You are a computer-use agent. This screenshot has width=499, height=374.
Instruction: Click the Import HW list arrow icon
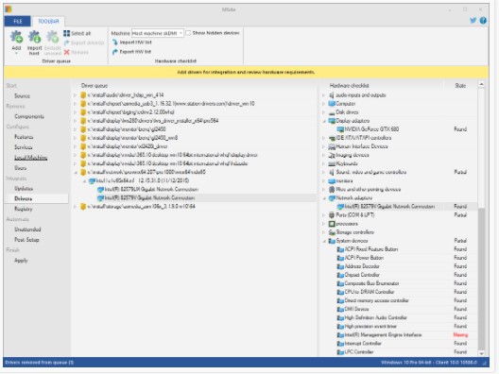[x=115, y=42]
